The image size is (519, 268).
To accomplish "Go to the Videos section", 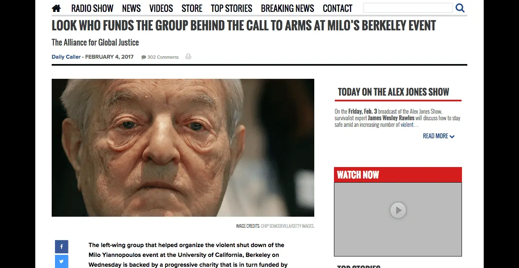I will 161,8.
